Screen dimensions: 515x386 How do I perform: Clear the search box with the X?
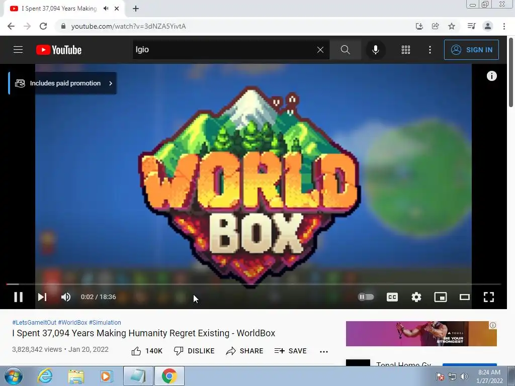[x=320, y=50]
